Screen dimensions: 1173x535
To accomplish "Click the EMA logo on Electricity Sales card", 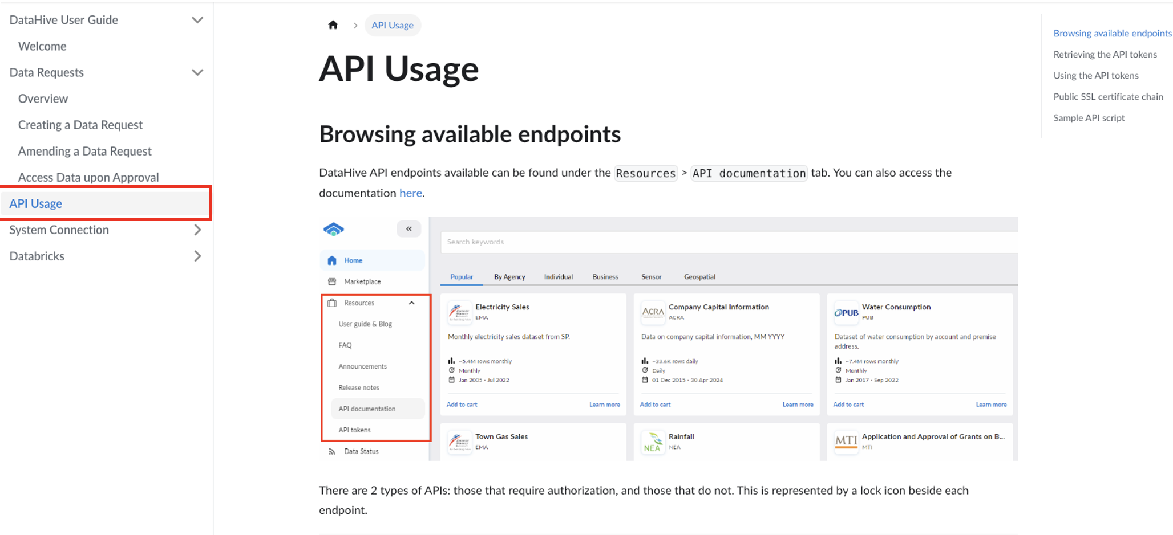I will [459, 312].
